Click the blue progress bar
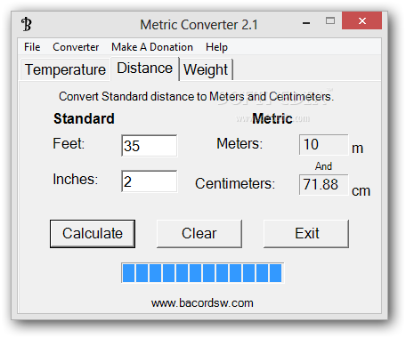 (x=202, y=273)
